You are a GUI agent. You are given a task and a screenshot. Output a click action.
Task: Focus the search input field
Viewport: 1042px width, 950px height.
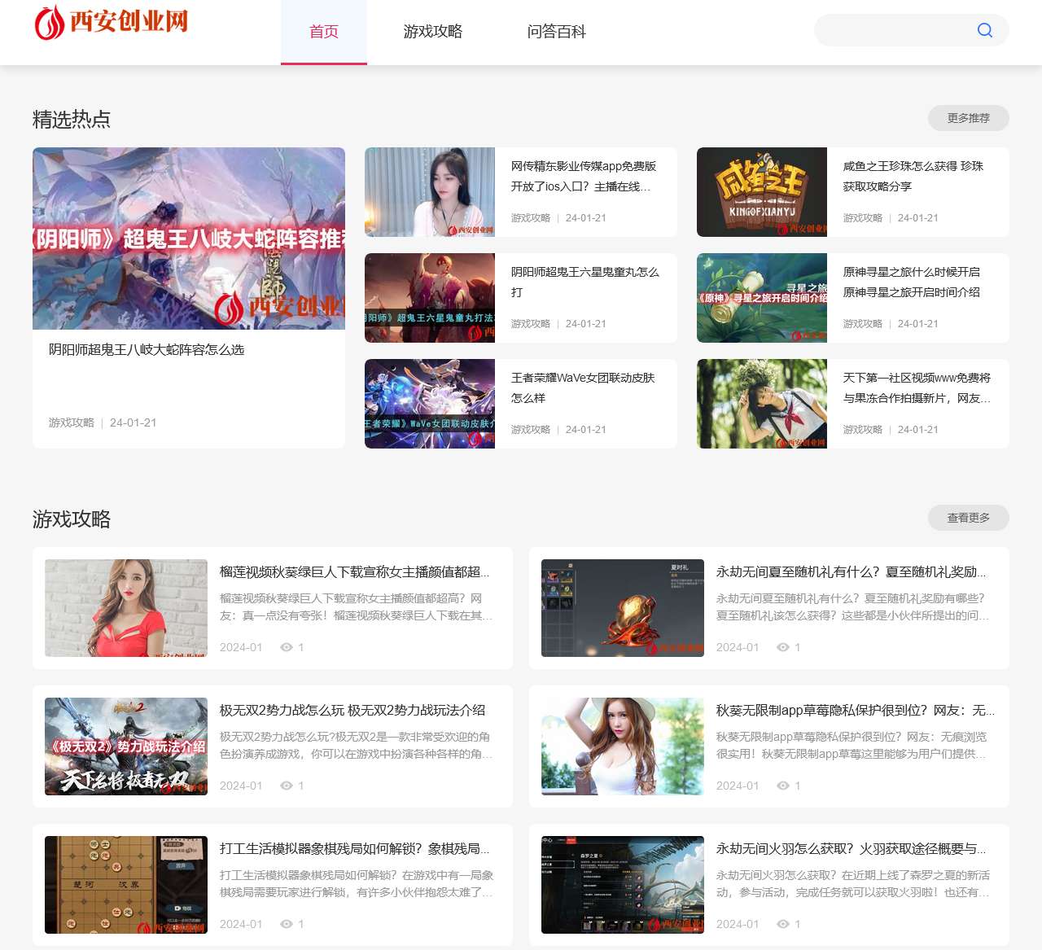(x=891, y=30)
